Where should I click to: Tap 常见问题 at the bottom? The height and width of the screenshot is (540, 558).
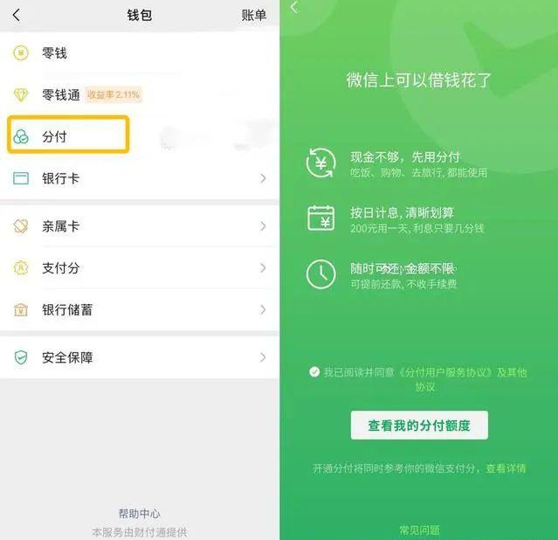coord(419,530)
